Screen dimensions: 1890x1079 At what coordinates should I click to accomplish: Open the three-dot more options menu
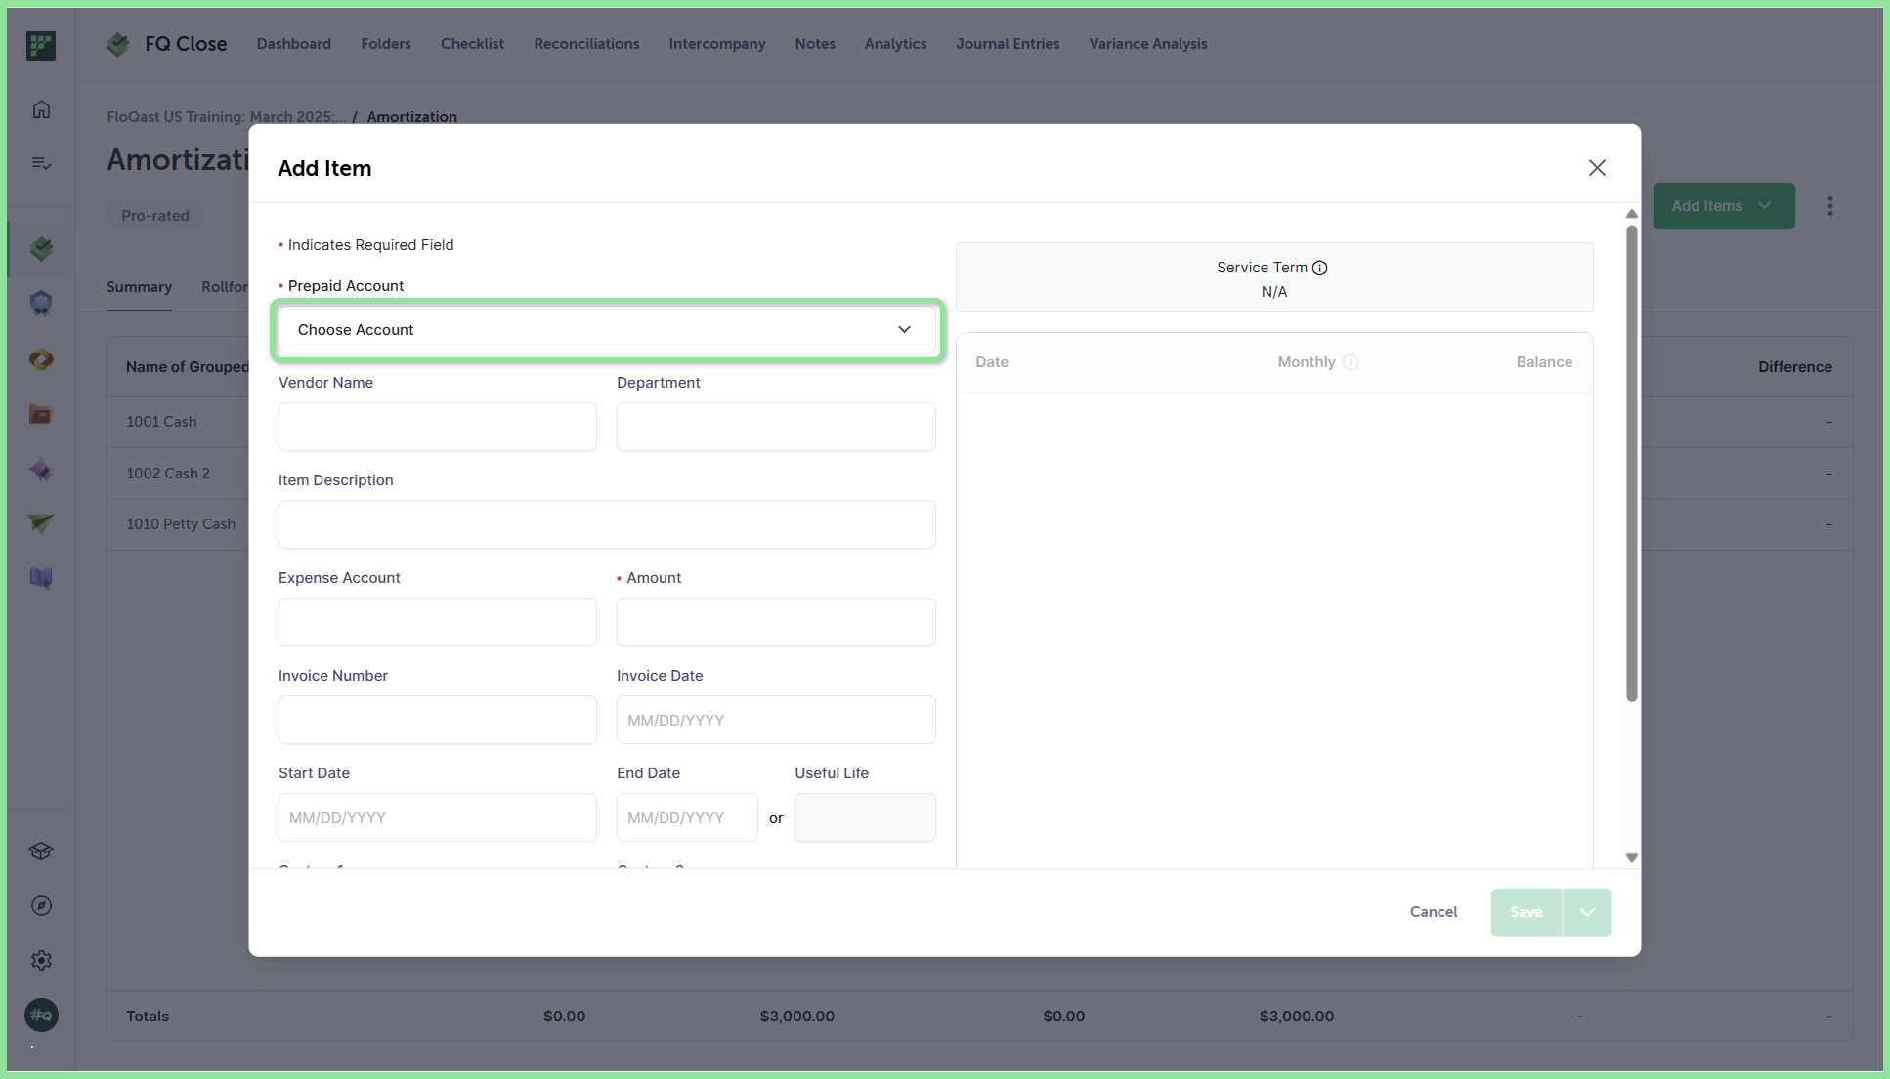(x=1830, y=206)
